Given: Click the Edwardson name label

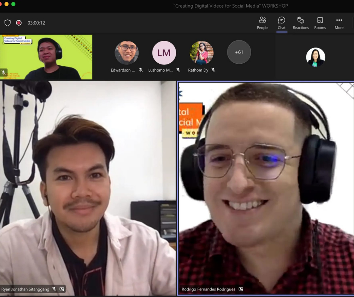Looking at the screenshot, I should 123,70.
